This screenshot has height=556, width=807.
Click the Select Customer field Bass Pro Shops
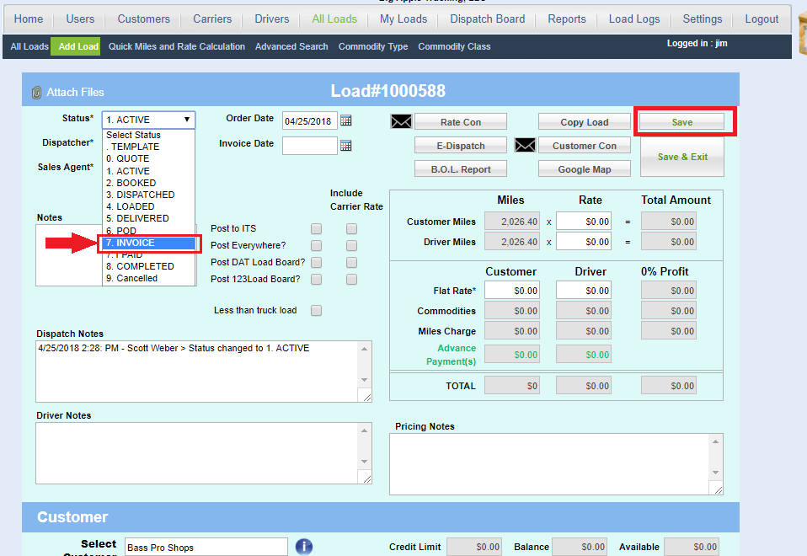[x=206, y=547]
